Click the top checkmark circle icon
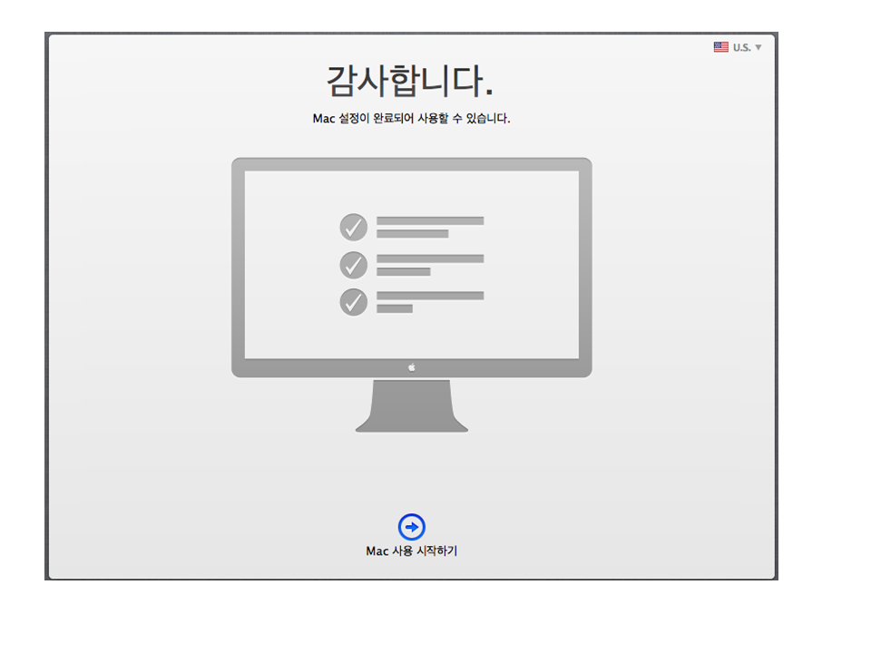 [x=353, y=227]
